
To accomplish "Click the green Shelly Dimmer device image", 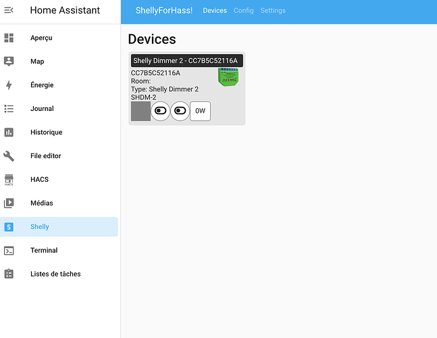I will pyautogui.click(x=228, y=77).
